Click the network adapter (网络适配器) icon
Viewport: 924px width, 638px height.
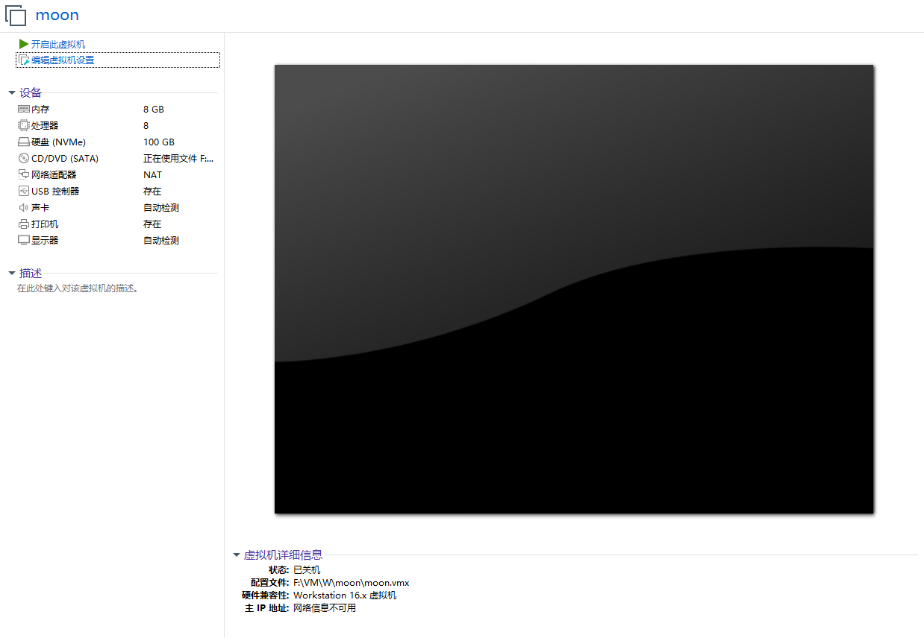[x=24, y=174]
